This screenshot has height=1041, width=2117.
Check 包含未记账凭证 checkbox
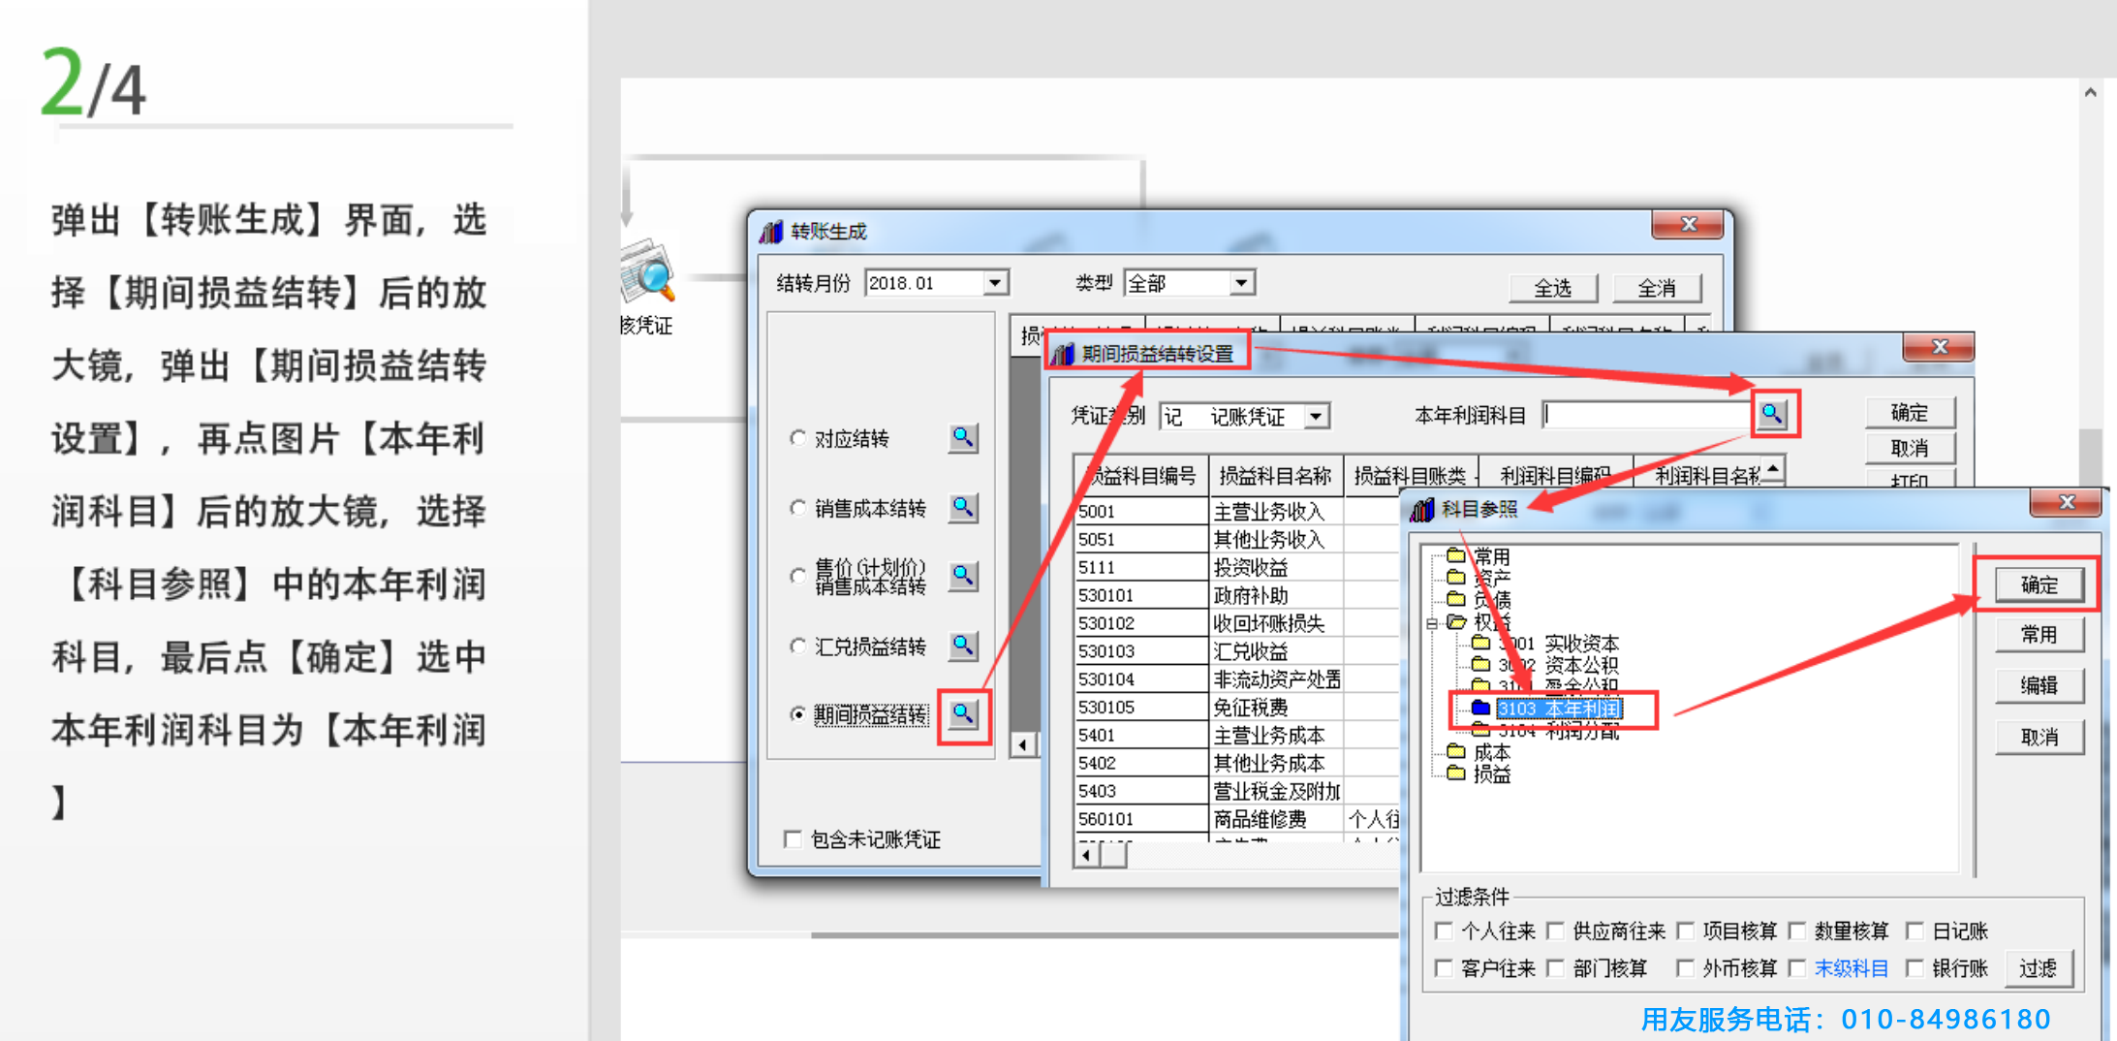coord(793,838)
